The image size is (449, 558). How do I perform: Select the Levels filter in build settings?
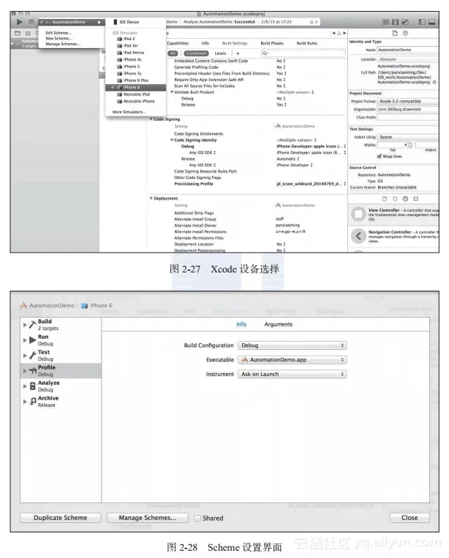click(220, 53)
